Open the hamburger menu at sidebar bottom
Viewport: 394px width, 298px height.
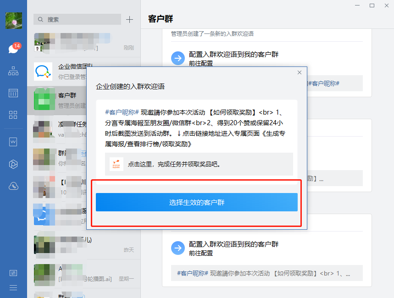click(13, 287)
